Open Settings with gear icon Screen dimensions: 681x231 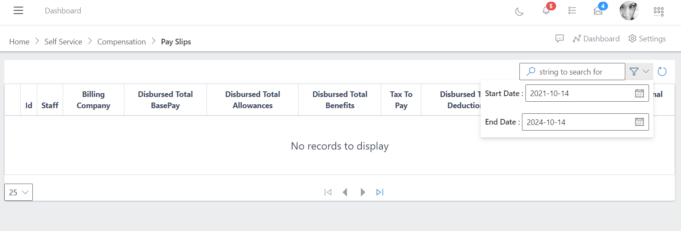[647, 39]
